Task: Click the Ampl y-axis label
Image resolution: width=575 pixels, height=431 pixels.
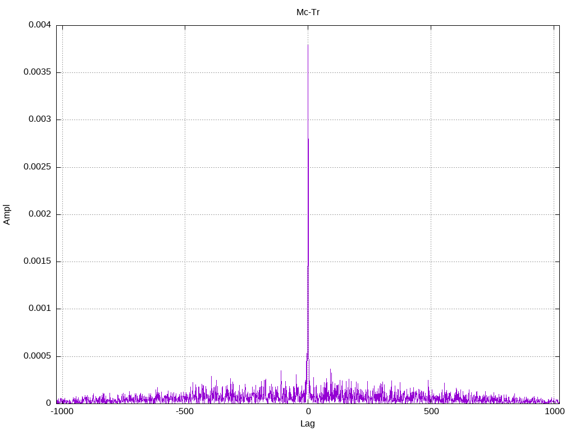Action: [7, 214]
